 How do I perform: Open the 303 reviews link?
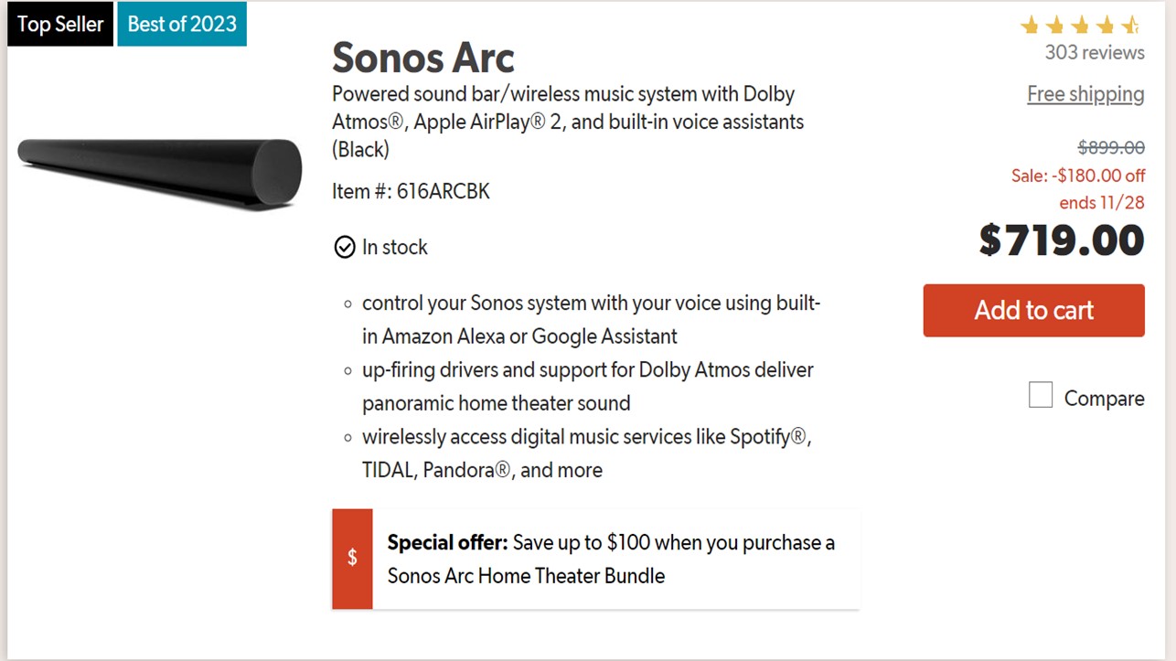click(x=1095, y=52)
